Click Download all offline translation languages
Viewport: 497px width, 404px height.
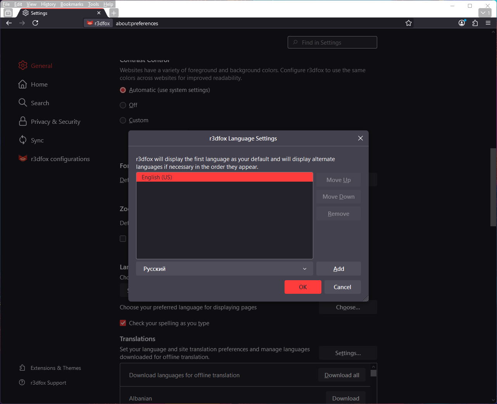342,375
